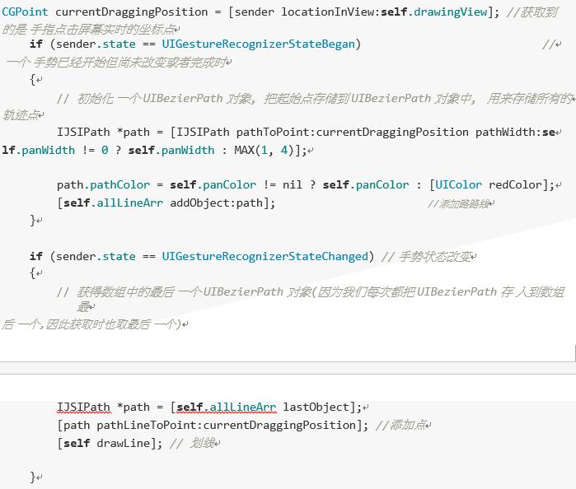This screenshot has height=489, width=576.
Task: Click the 获得数组中的最后一个 comment line
Action: pyautogui.click(x=311, y=292)
